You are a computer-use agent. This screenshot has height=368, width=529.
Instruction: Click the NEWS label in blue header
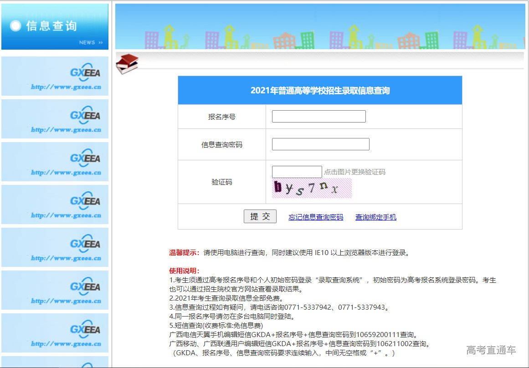point(87,42)
